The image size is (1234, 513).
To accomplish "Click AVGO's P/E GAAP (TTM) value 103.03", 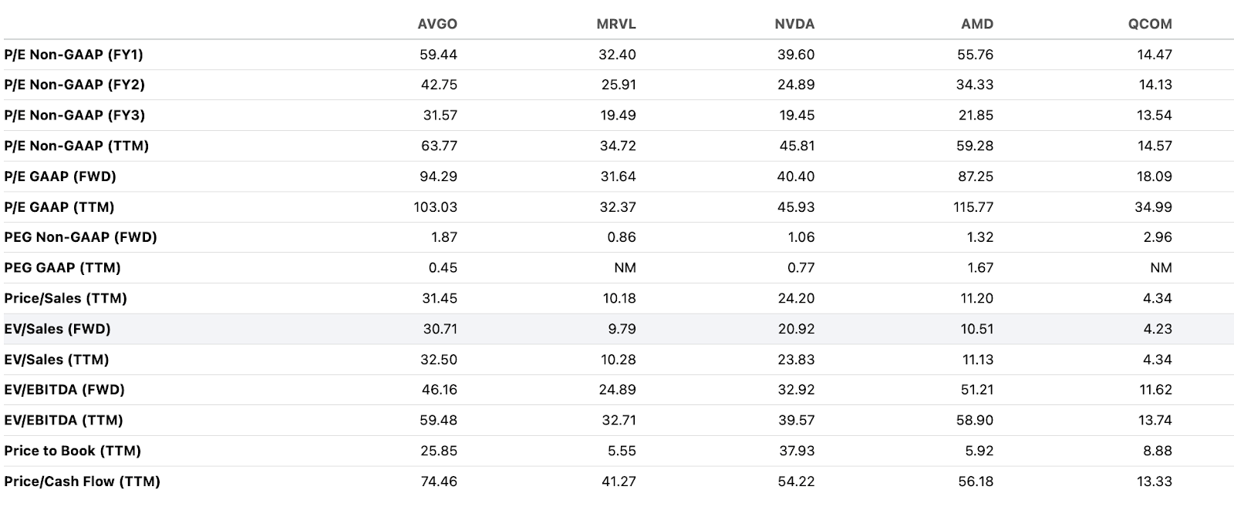I will coord(436,207).
